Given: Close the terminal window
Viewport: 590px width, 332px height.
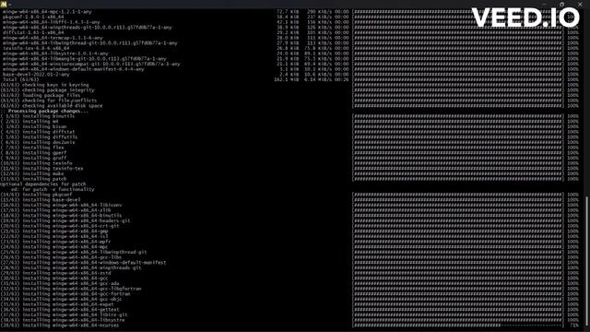Looking at the screenshot, I should pos(580,4).
